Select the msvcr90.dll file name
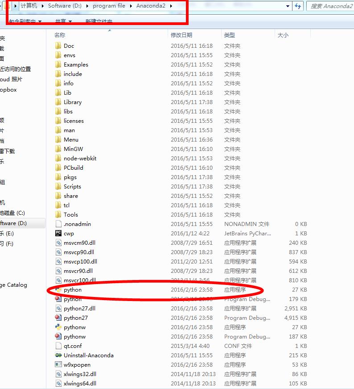This screenshot has width=354, height=389. tap(78, 271)
